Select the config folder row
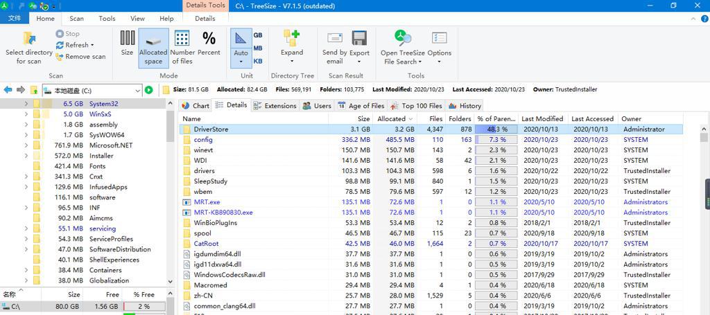 [431, 140]
